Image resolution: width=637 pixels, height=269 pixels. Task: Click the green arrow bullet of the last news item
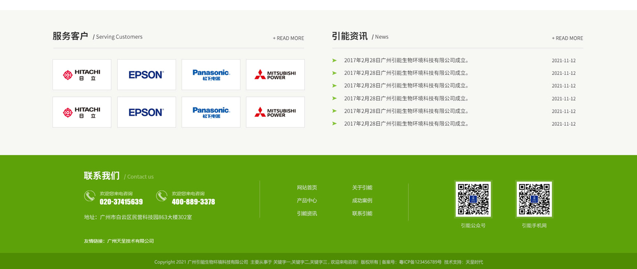point(334,123)
